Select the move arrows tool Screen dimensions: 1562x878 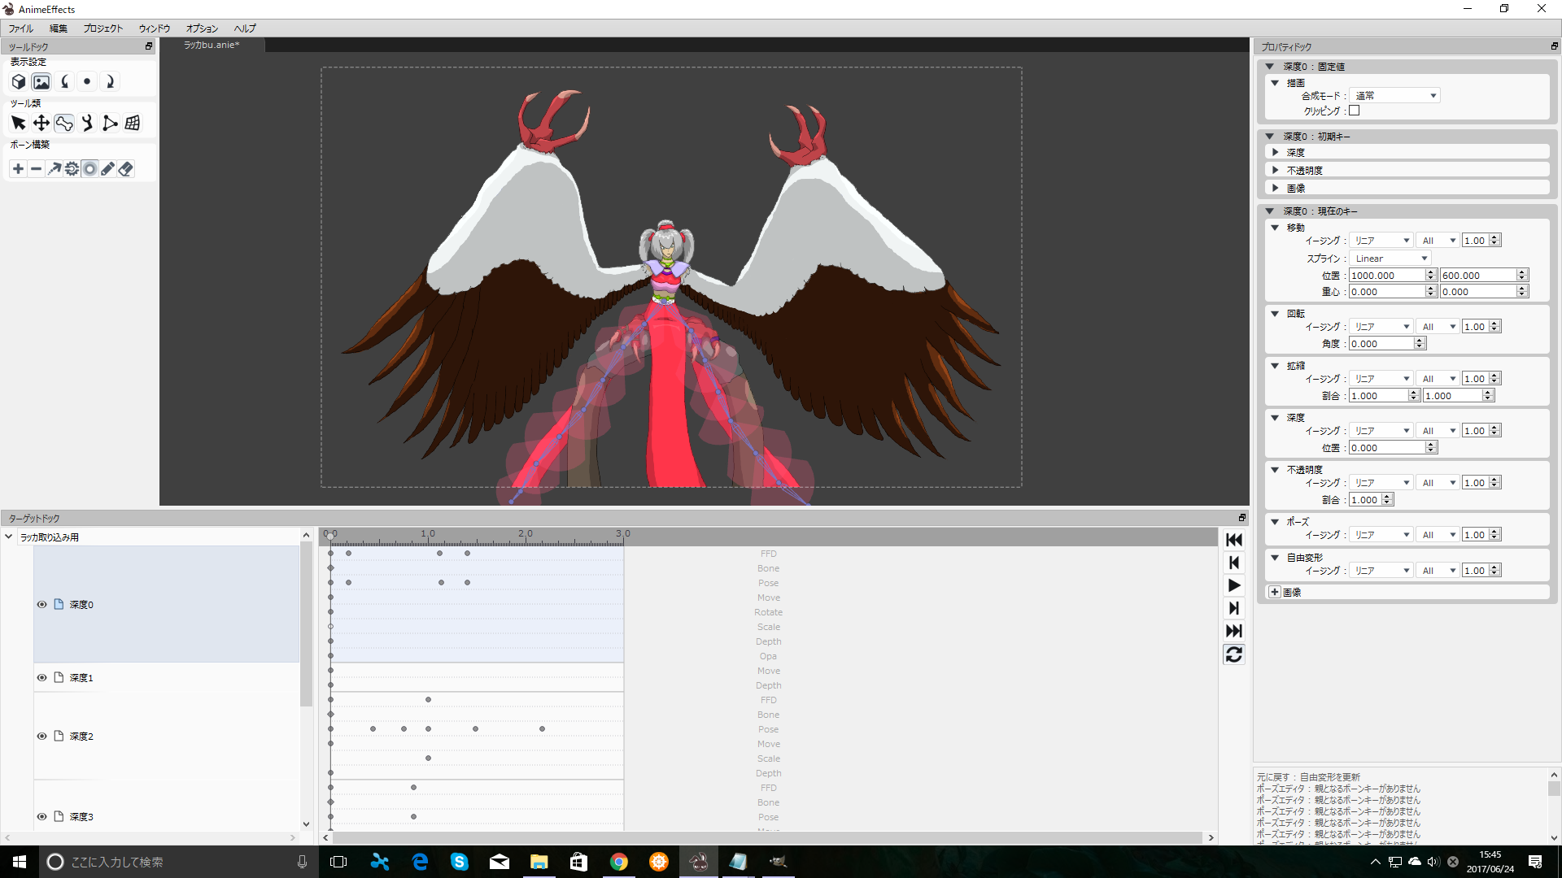tap(41, 123)
